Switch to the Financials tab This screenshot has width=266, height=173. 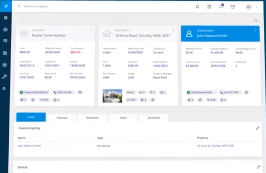62,118
